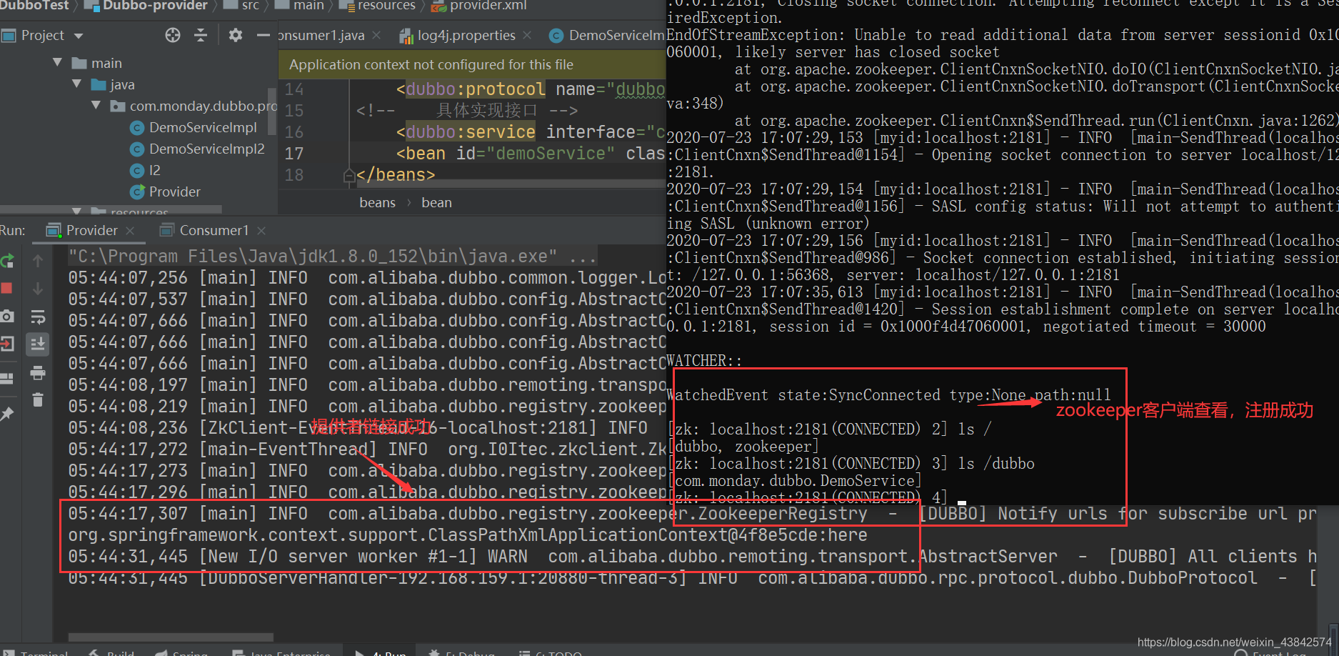Collapse the com.monday.dubbo package node
Image resolution: width=1339 pixels, height=656 pixels.
[96, 106]
